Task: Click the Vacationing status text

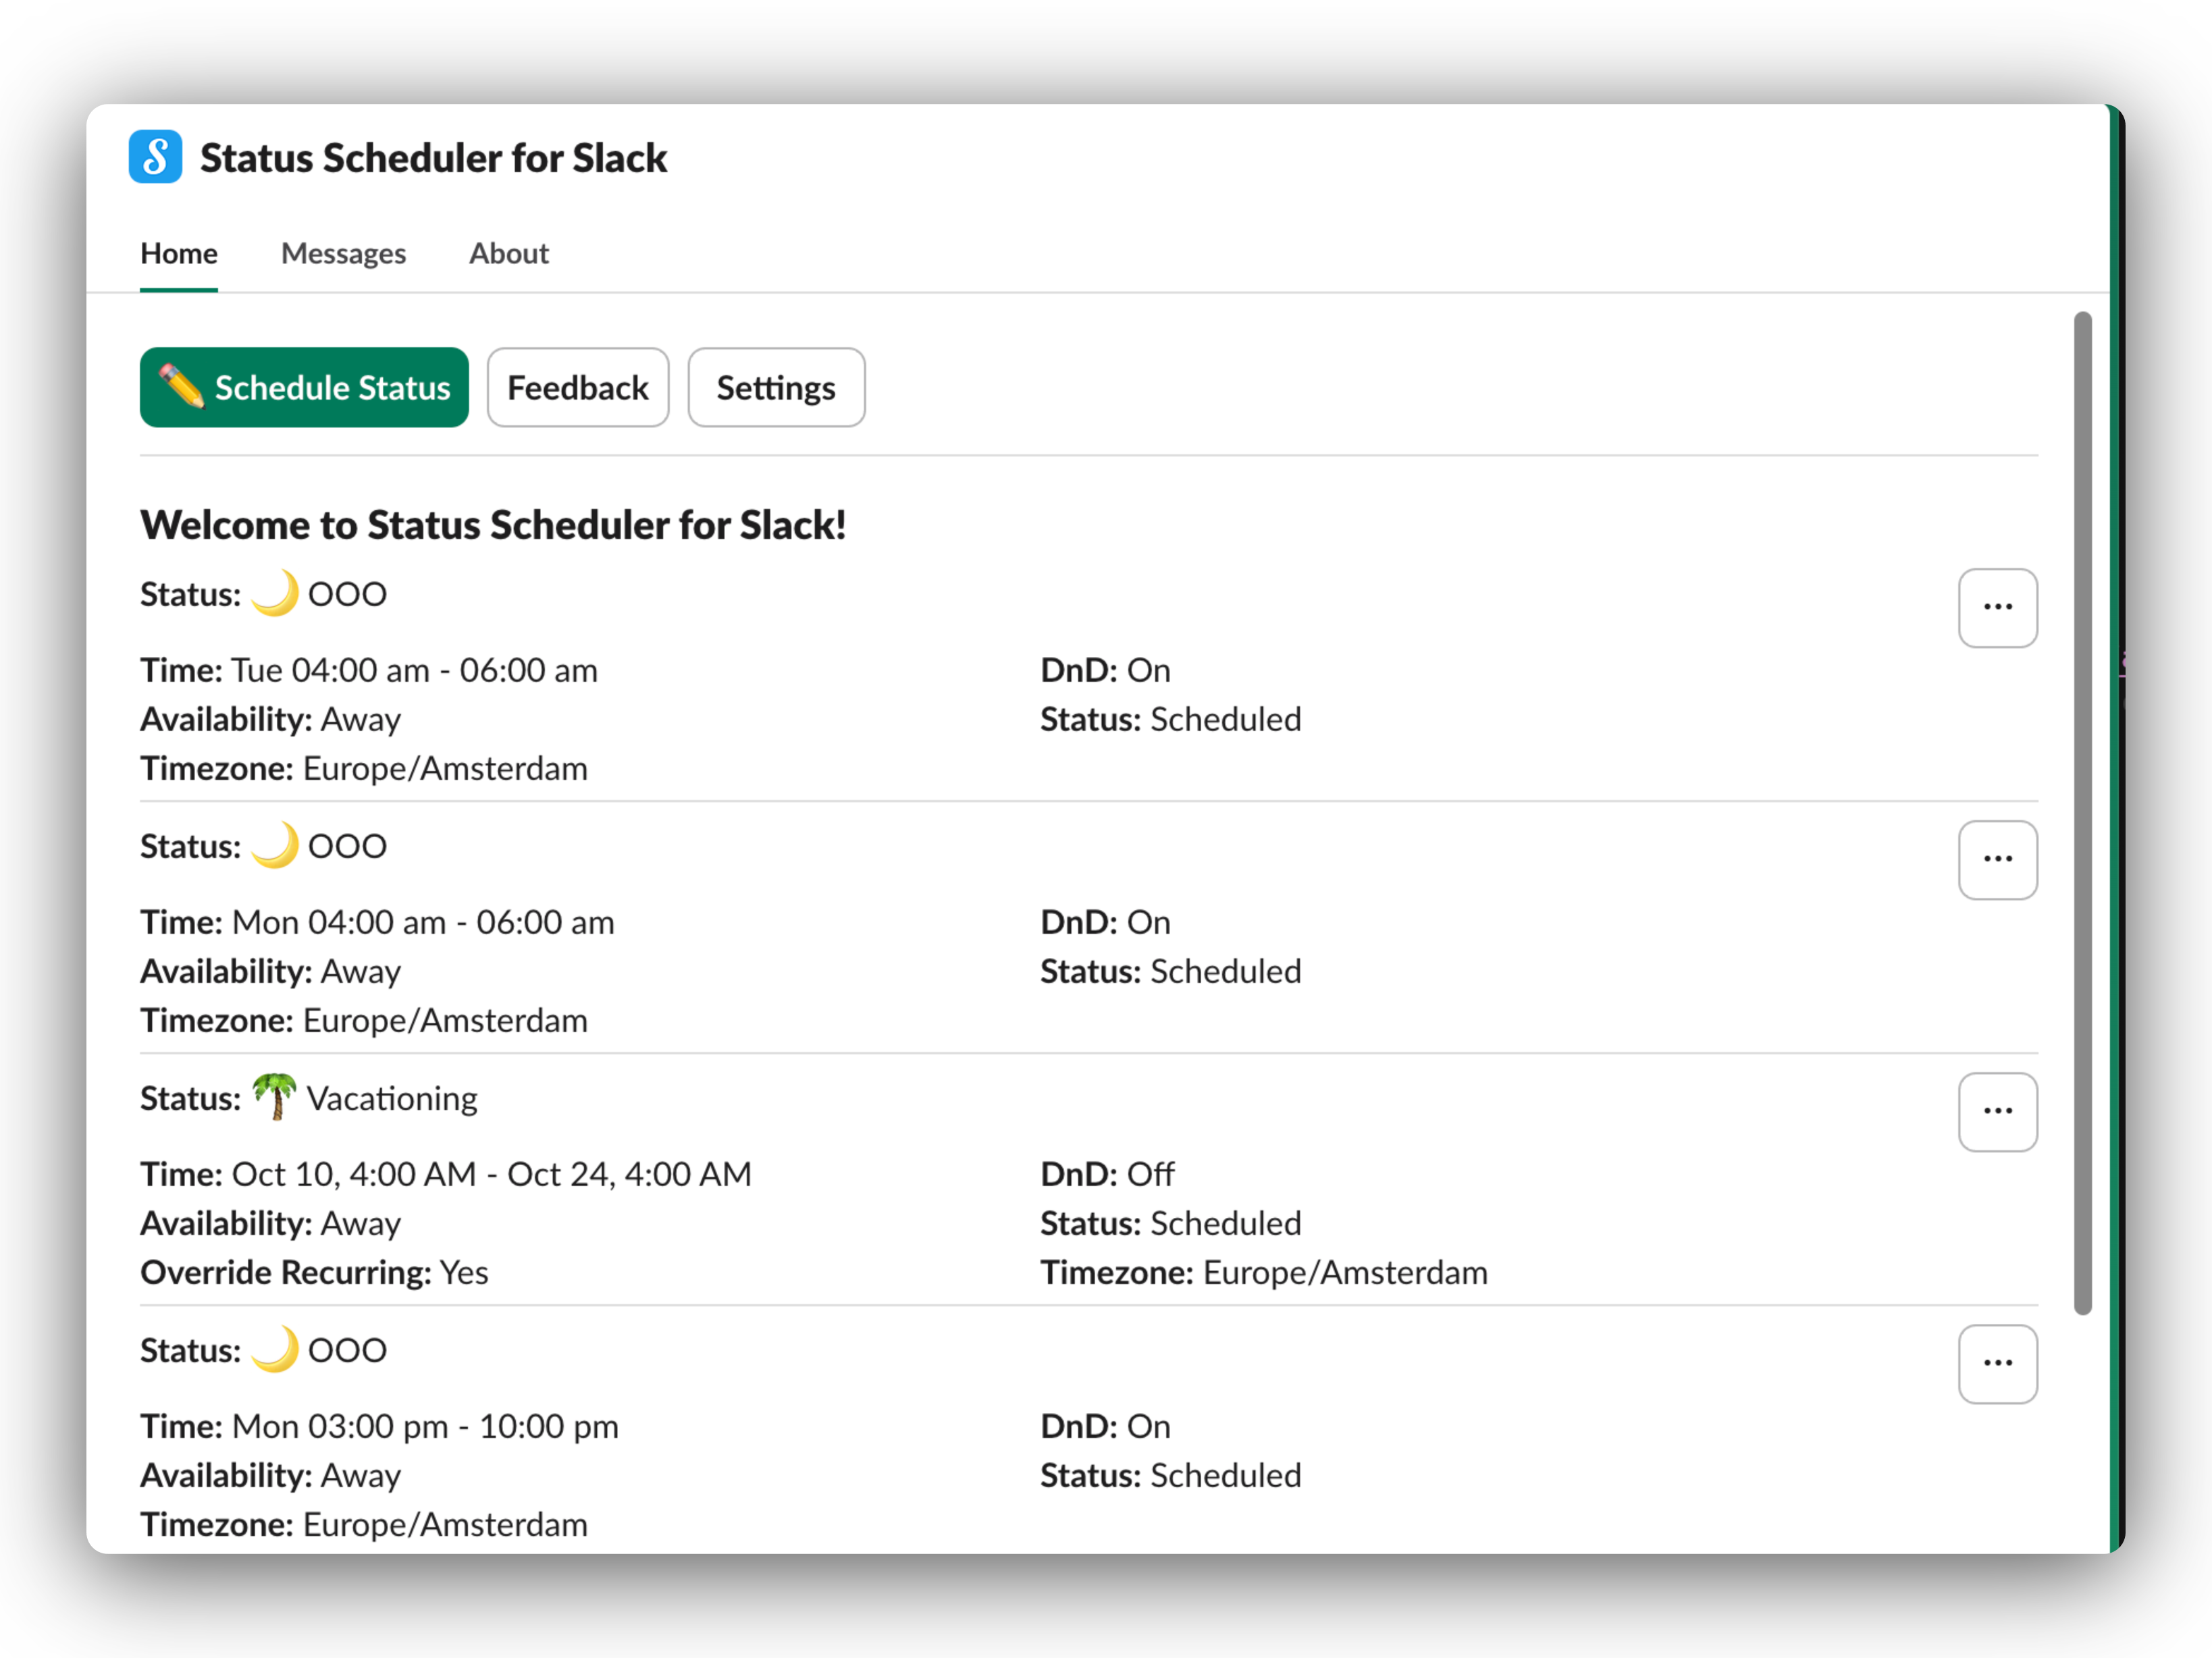Action: [392, 1099]
